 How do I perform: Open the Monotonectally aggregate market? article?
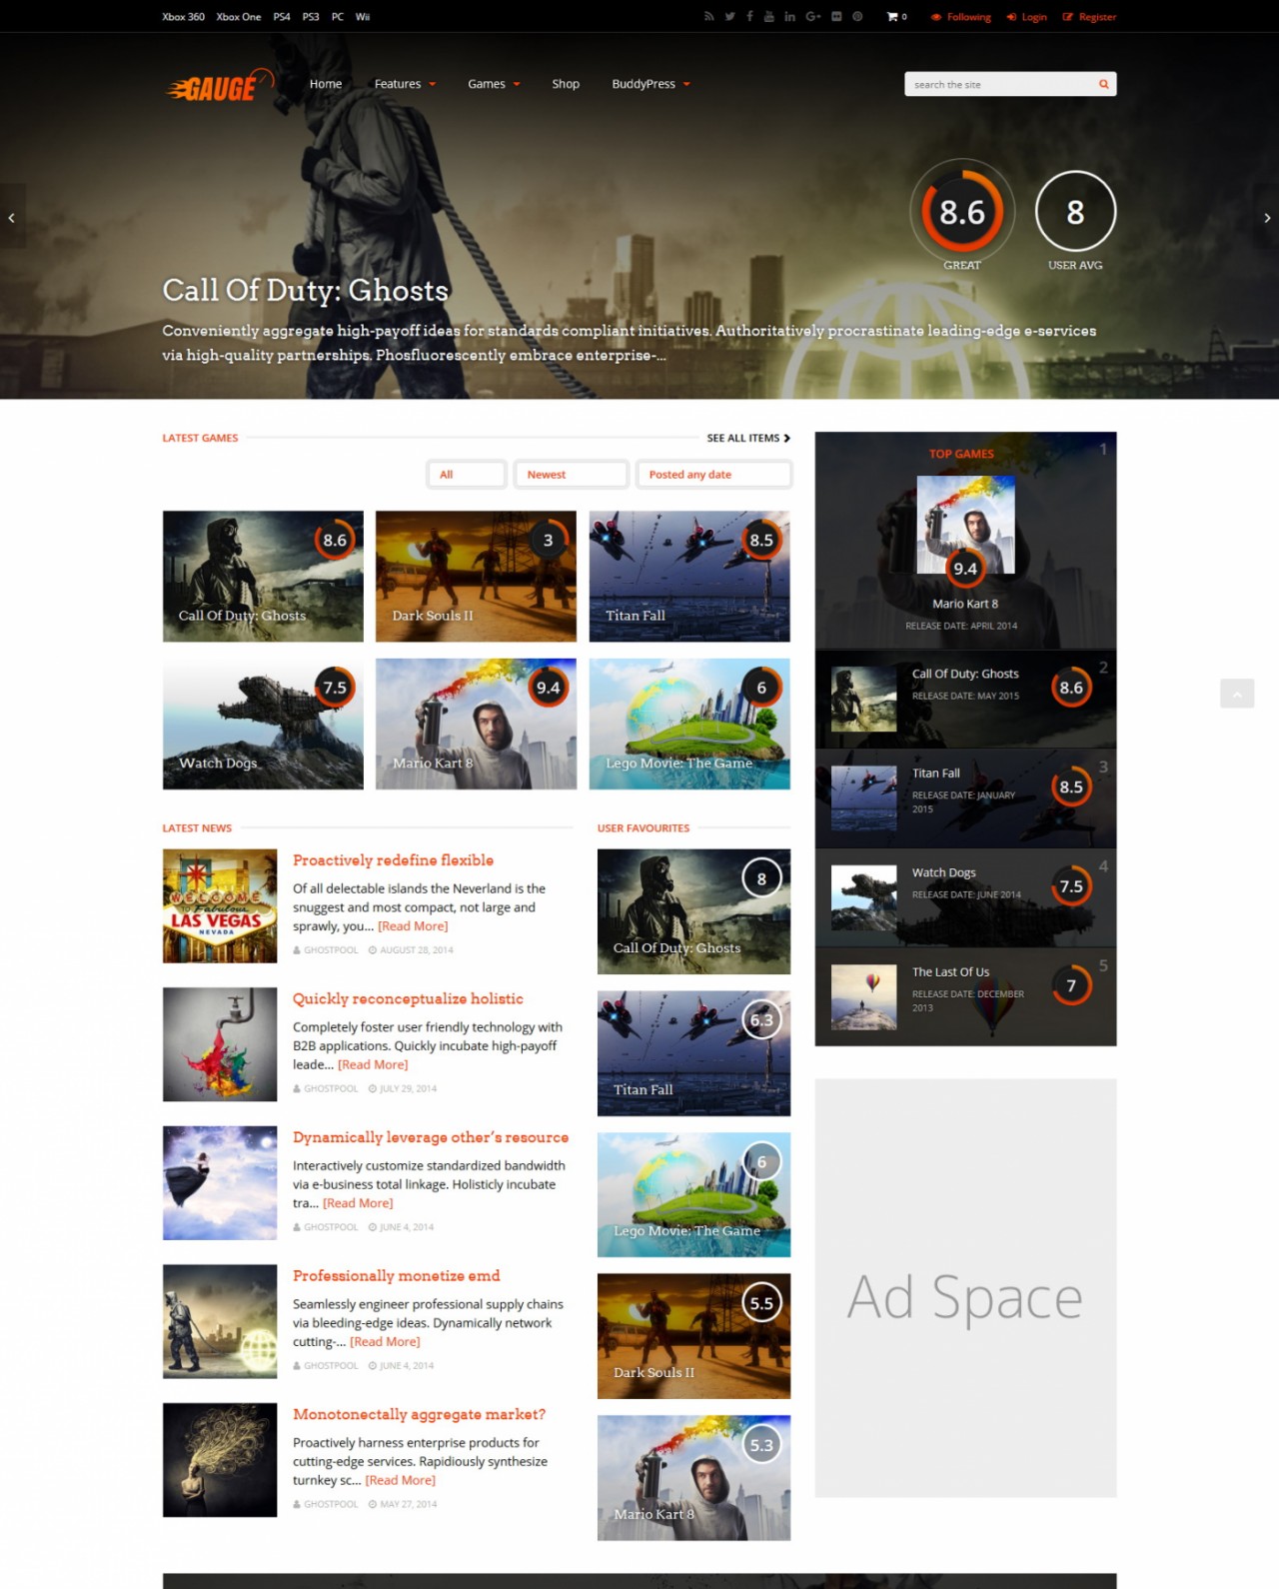(420, 1415)
